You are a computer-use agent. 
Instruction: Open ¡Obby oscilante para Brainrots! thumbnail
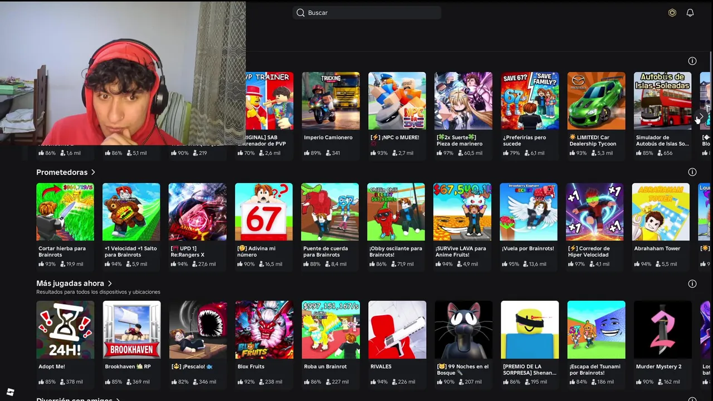tap(396, 212)
